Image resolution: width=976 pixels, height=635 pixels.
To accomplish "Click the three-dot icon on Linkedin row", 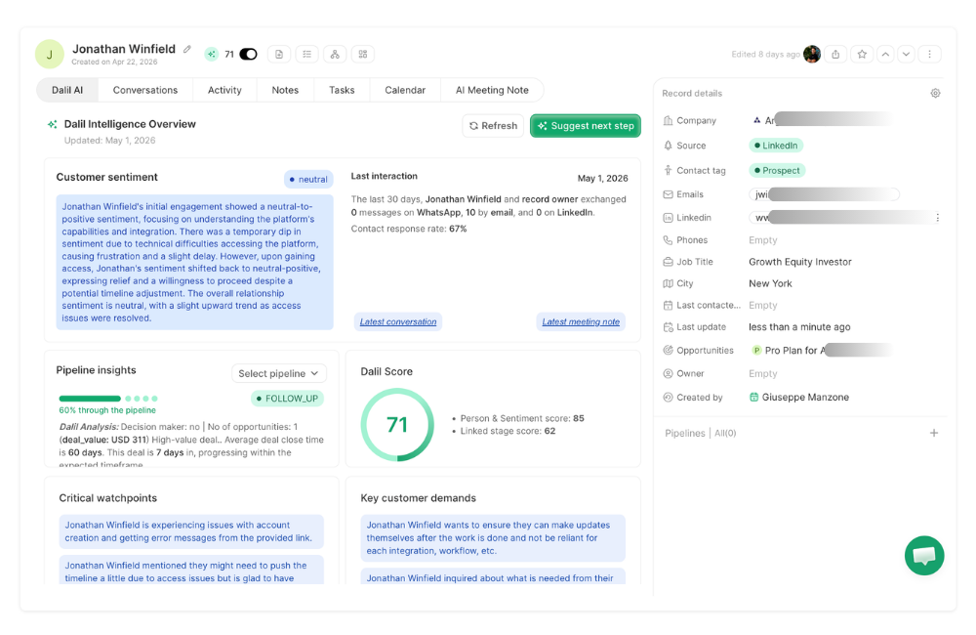I will (937, 218).
